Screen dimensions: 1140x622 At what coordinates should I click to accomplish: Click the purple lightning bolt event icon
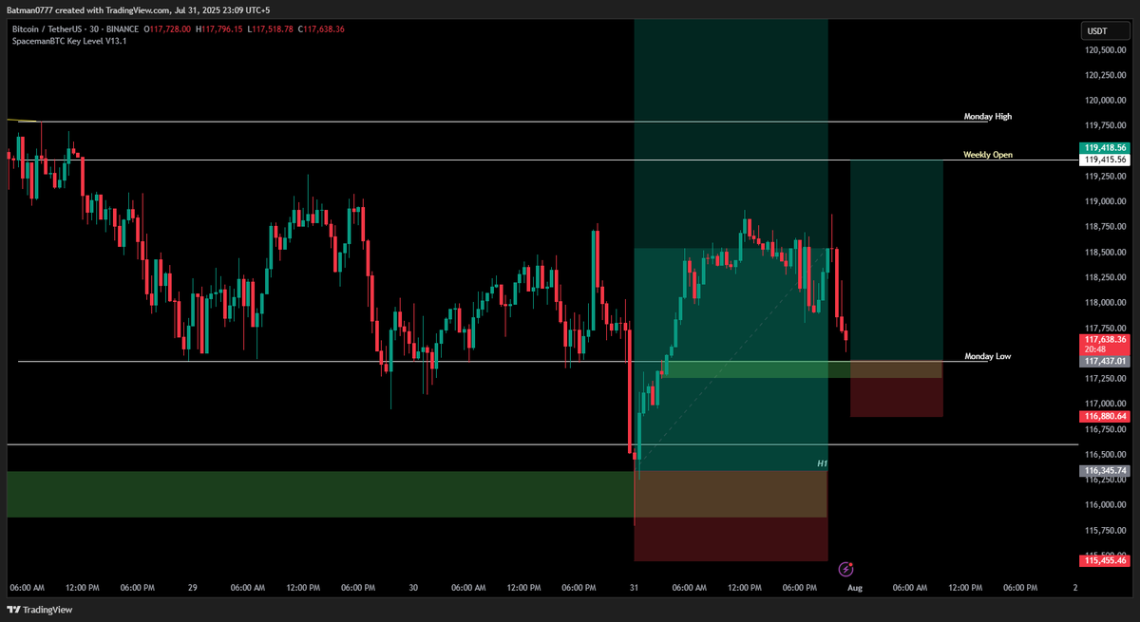[846, 569]
